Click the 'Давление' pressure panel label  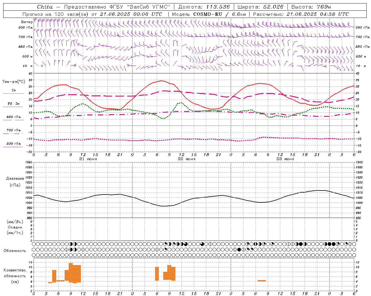click(x=15, y=178)
